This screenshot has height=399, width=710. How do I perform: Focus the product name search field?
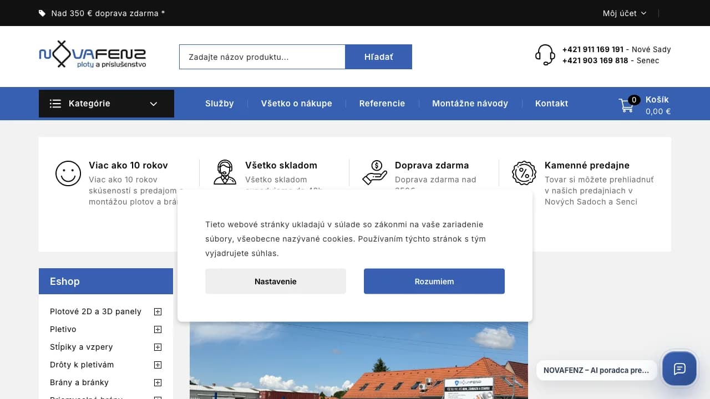pos(262,57)
